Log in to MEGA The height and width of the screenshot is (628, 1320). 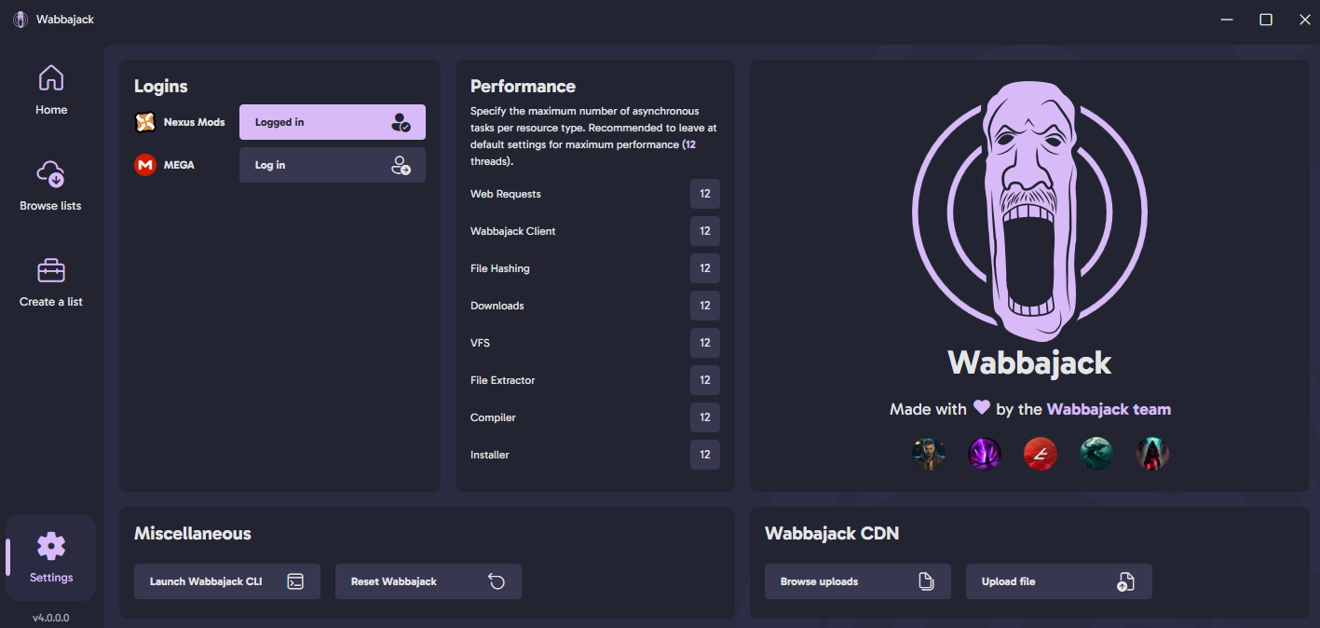click(x=333, y=165)
